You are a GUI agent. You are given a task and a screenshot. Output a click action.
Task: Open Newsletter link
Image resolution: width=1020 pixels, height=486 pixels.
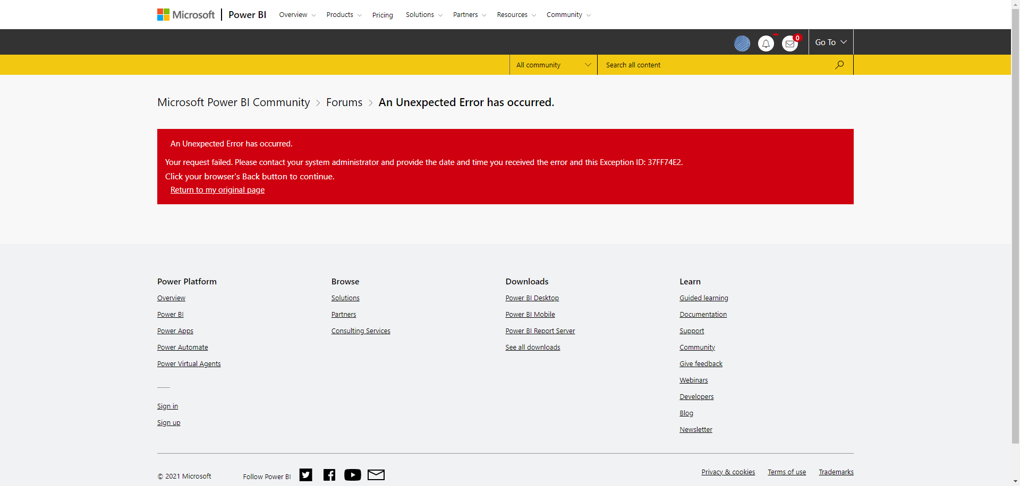pyautogui.click(x=696, y=430)
